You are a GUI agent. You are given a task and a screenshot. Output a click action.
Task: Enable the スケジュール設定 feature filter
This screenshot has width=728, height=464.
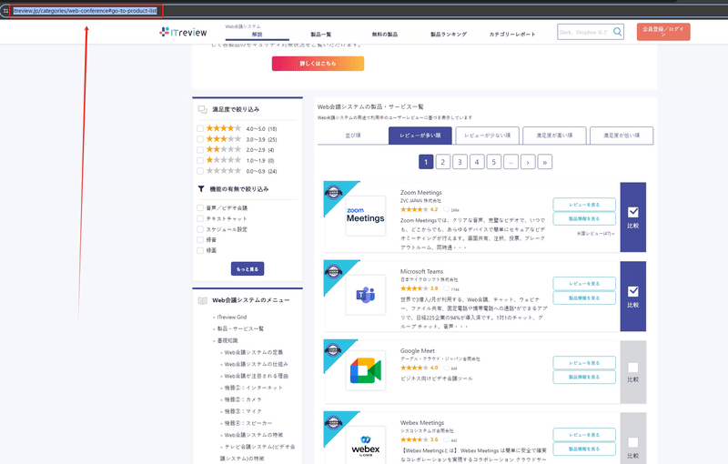click(x=200, y=229)
